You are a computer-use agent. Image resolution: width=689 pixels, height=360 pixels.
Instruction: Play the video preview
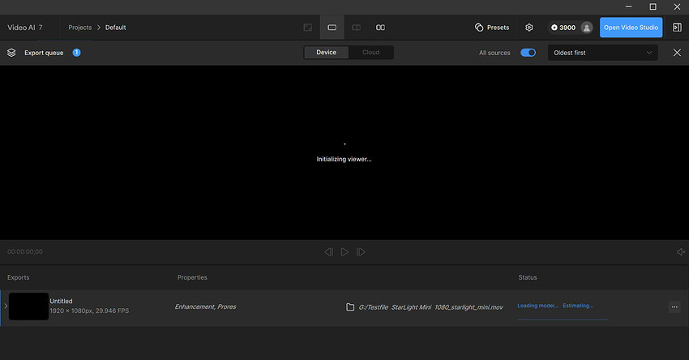pos(344,252)
